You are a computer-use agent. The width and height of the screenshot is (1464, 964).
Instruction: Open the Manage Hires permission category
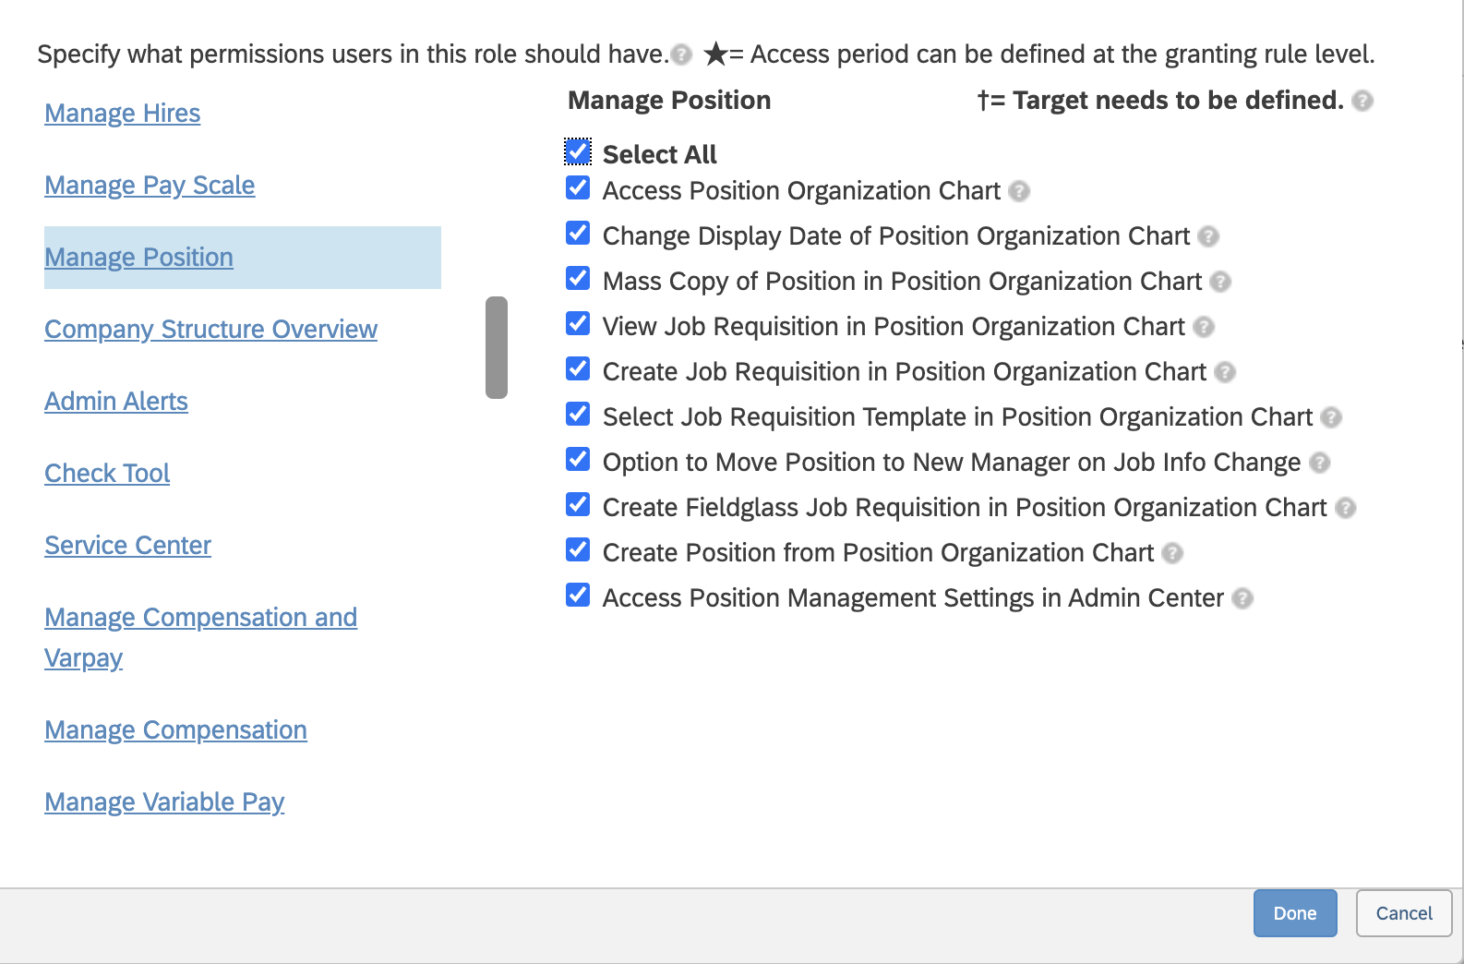tap(123, 114)
